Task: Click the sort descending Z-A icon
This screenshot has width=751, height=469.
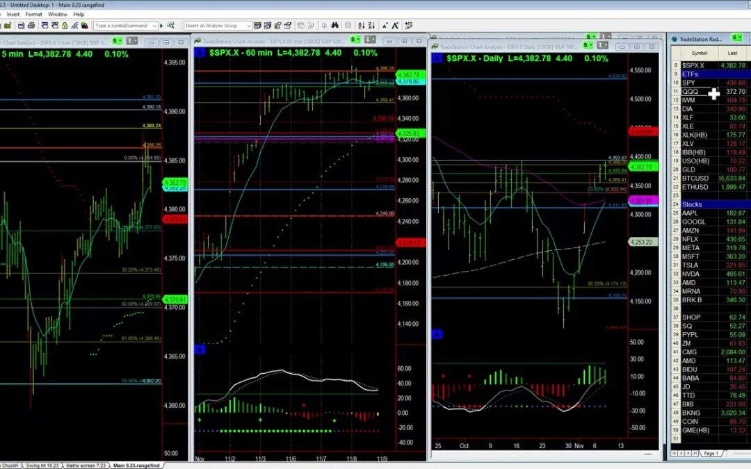Action: pyautogui.click(x=371, y=26)
